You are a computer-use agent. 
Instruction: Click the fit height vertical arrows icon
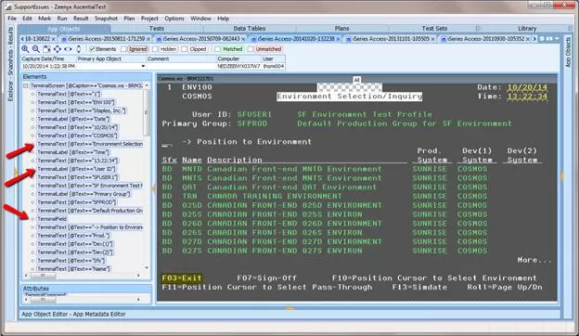click(x=79, y=49)
